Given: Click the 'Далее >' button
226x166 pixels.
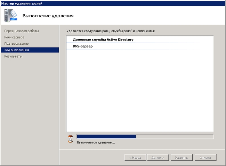Looking at the screenshot, I should pyautogui.click(x=158, y=158).
